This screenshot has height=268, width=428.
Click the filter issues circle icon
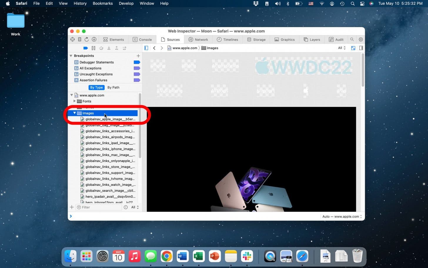tap(126, 207)
